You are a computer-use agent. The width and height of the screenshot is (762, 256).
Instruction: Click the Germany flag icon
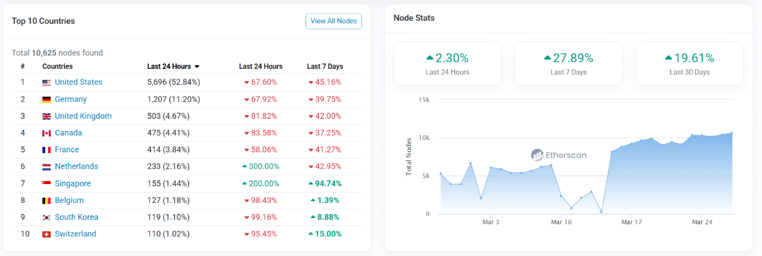tap(46, 99)
